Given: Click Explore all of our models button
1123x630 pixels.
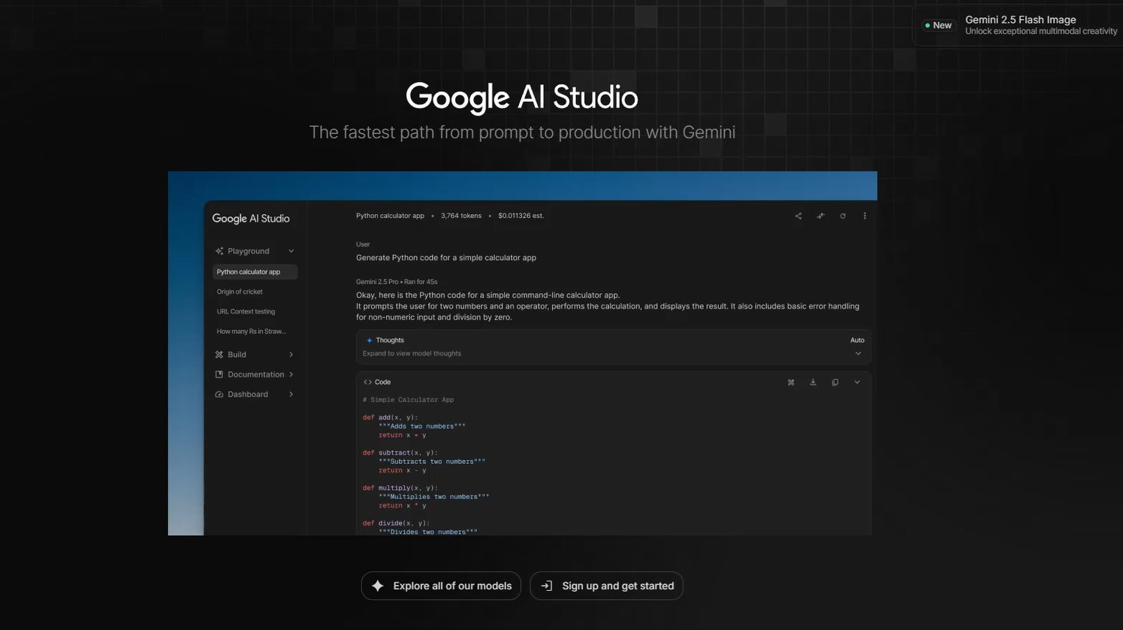Looking at the screenshot, I should point(441,586).
